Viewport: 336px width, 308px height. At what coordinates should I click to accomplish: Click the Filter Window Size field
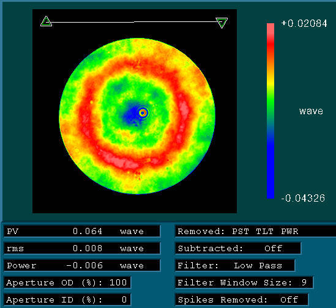click(244, 282)
